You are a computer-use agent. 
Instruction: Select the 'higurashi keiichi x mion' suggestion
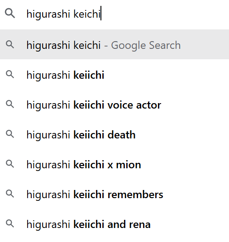(x=114, y=164)
